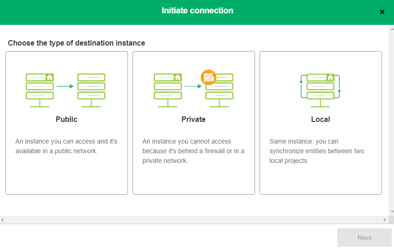Select the Public instance type card
Image resolution: width=394 pixels, height=248 pixels.
[67, 123]
